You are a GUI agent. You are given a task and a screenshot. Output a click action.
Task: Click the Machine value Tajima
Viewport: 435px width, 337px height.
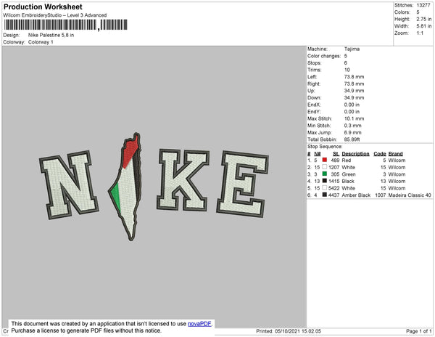click(x=352, y=49)
